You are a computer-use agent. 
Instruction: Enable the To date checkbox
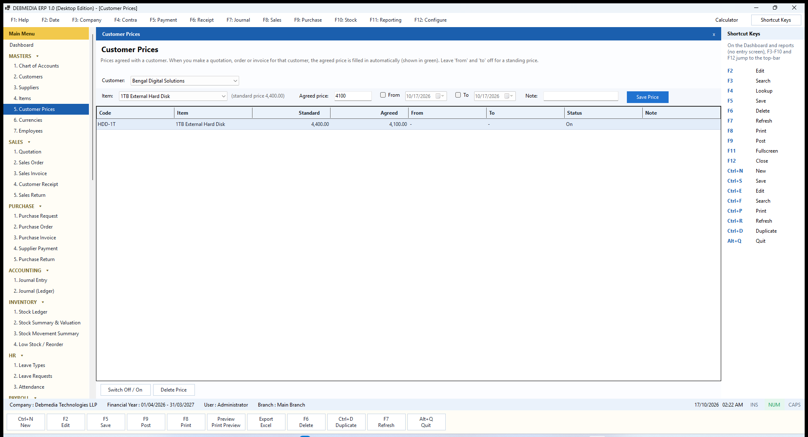tap(458, 95)
